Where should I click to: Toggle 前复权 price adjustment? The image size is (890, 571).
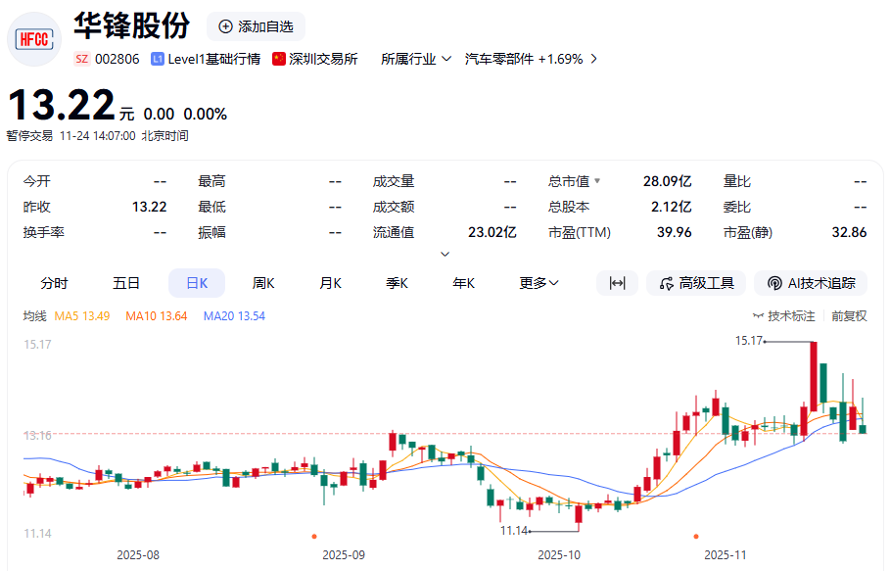point(849,316)
